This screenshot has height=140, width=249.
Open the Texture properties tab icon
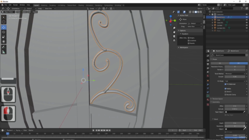(208, 105)
